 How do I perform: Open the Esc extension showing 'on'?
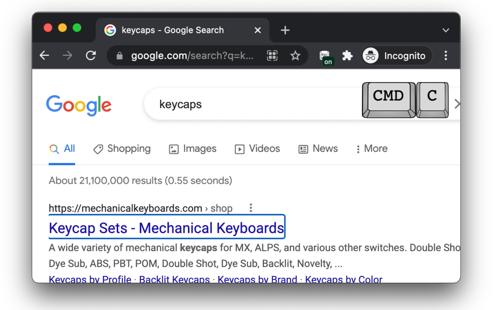point(325,57)
